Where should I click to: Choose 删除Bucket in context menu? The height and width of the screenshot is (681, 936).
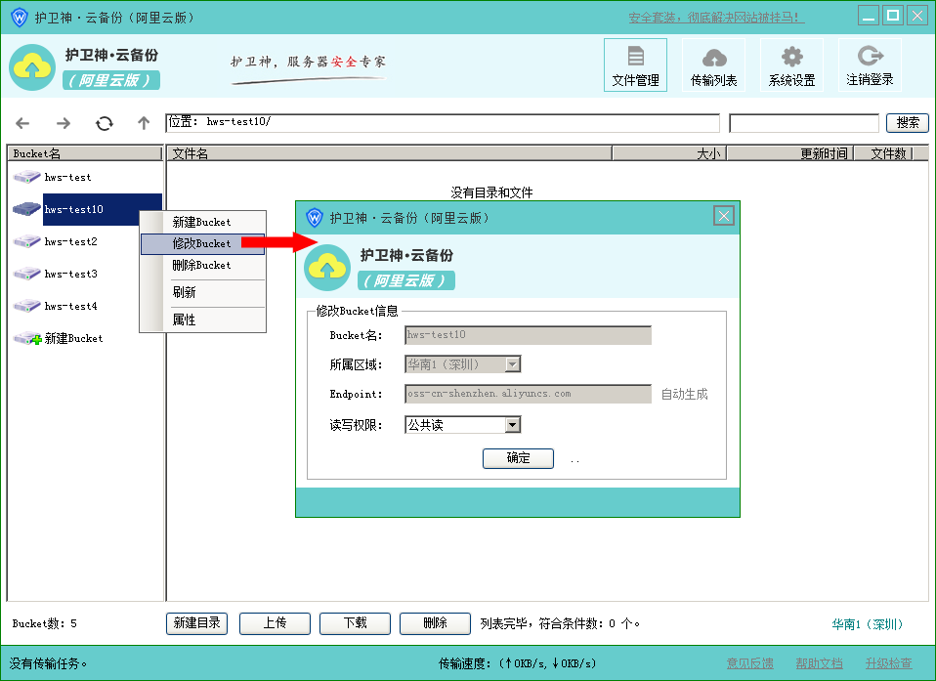coord(202,265)
